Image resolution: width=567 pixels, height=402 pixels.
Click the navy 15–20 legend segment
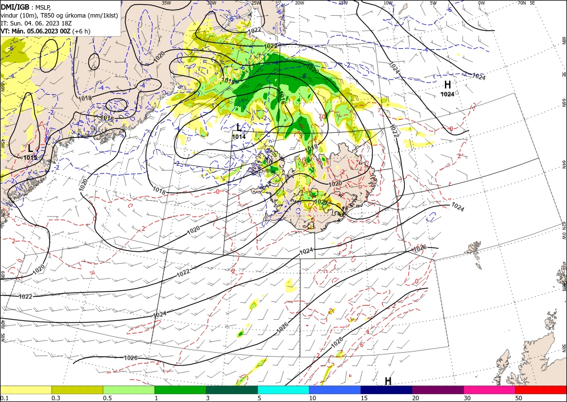pyautogui.click(x=387, y=390)
